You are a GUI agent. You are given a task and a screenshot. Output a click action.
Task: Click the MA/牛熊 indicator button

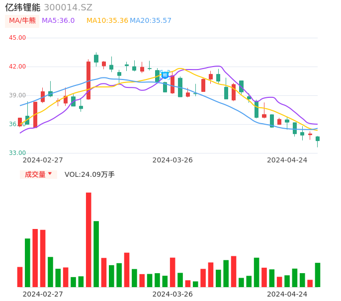[22, 21]
